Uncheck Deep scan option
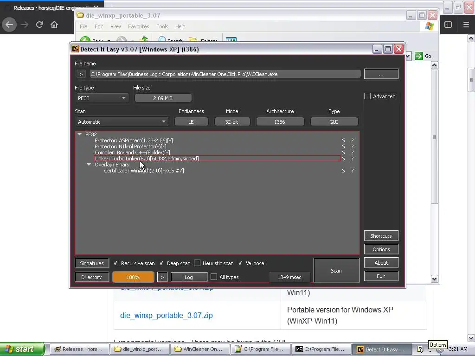 click(x=161, y=263)
